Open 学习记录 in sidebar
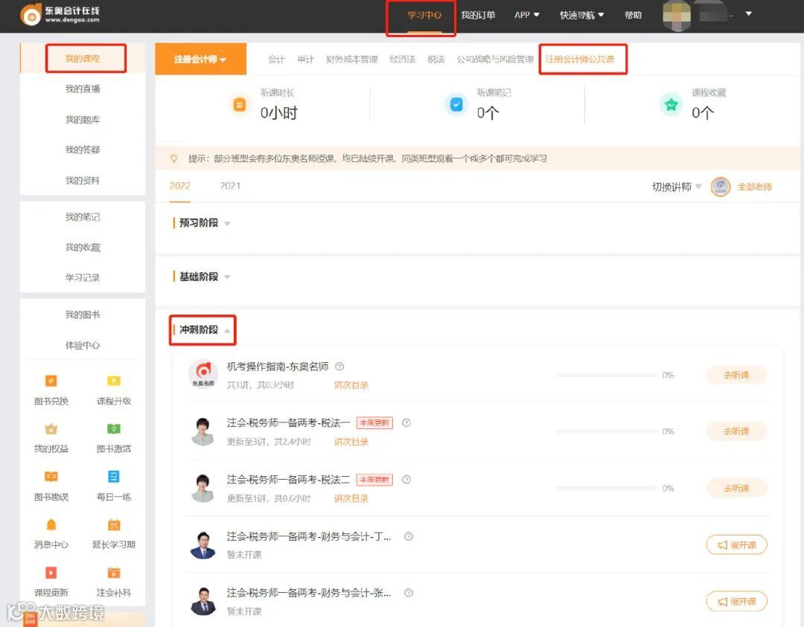The image size is (804, 627). tap(83, 277)
